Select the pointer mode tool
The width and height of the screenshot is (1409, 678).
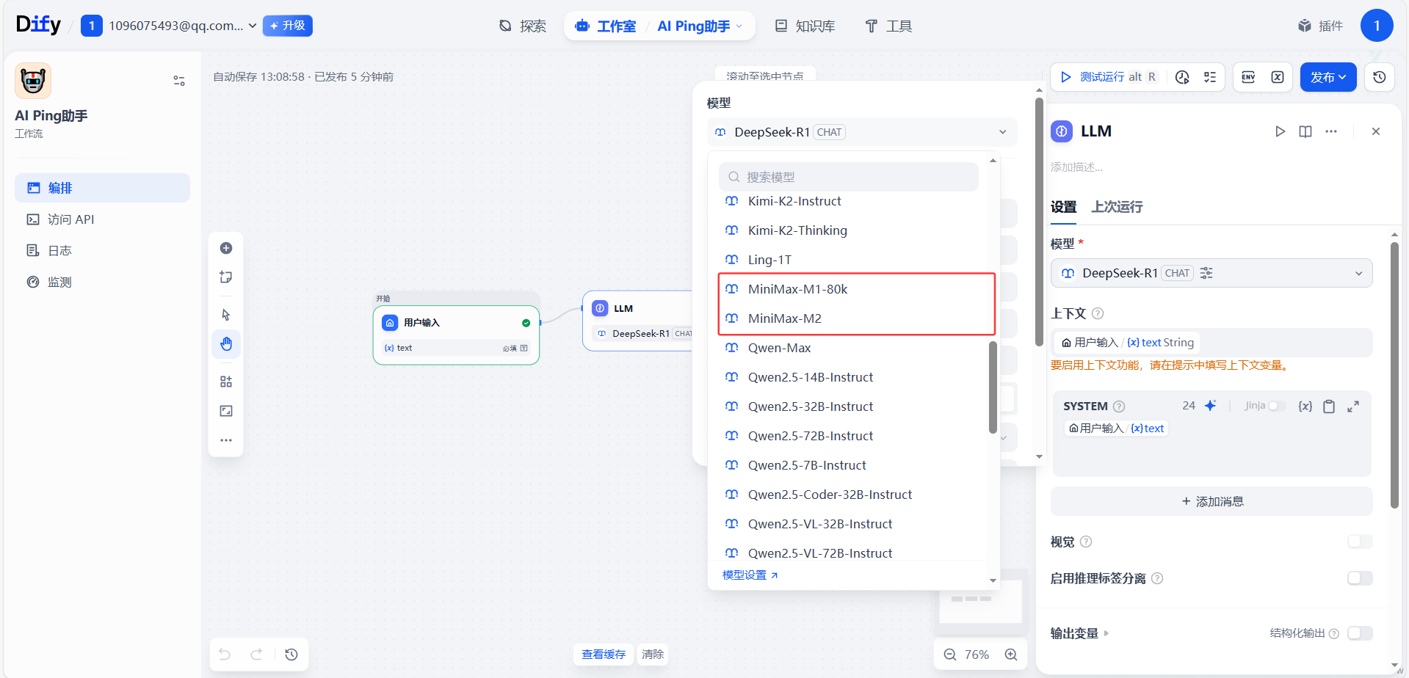[226, 315]
